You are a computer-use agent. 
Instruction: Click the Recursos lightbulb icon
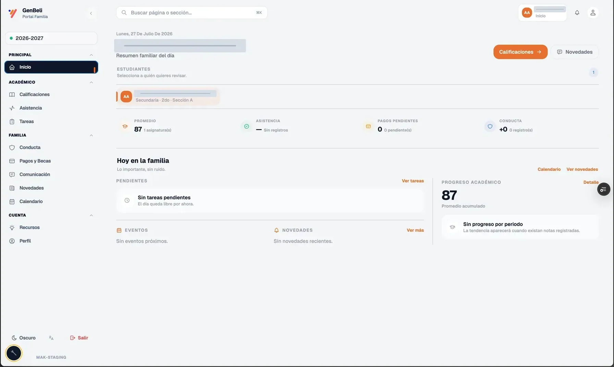[12, 228]
